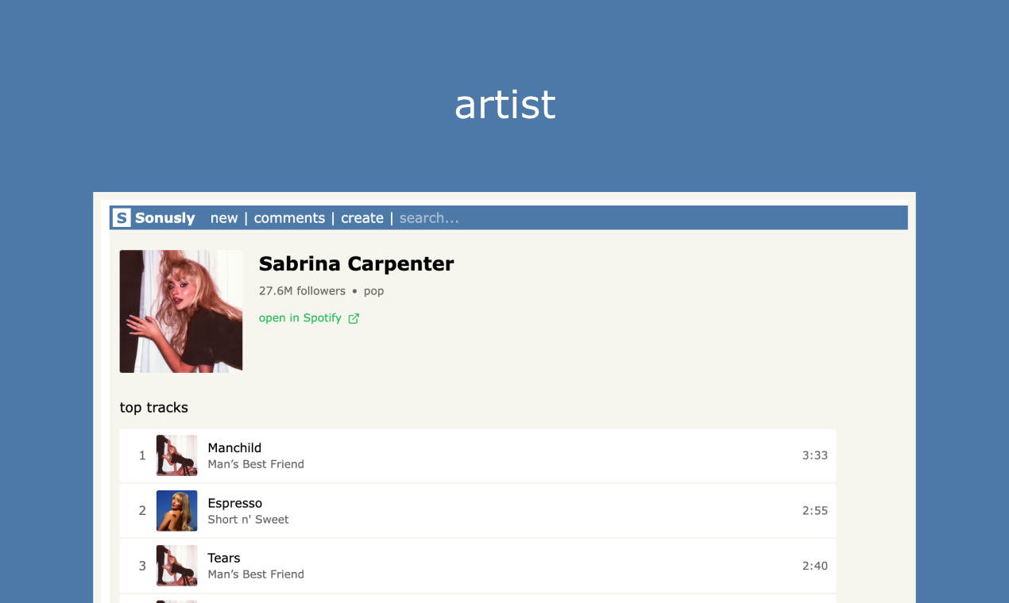Click the external-link icon beside "open in Spotify"
This screenshot has width=1009, height=603.
[354, 317]
